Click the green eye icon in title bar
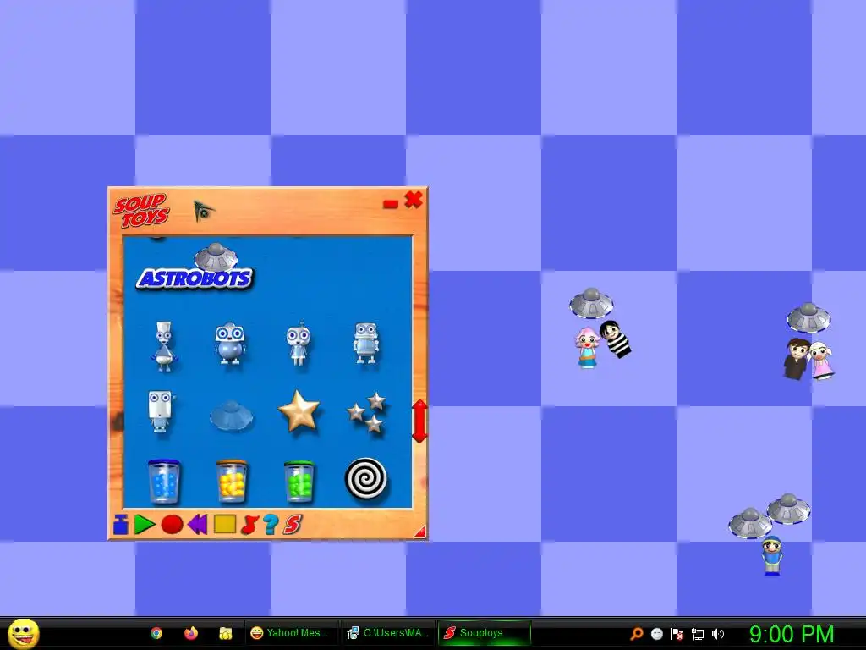This screenshot has height=650, width=866. (203, 211)
